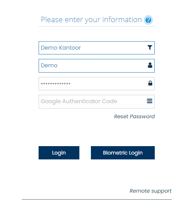The width and height of the screenshot is (196, 209).
Task: Follow the Reset Password link
Action: [134, 116]
